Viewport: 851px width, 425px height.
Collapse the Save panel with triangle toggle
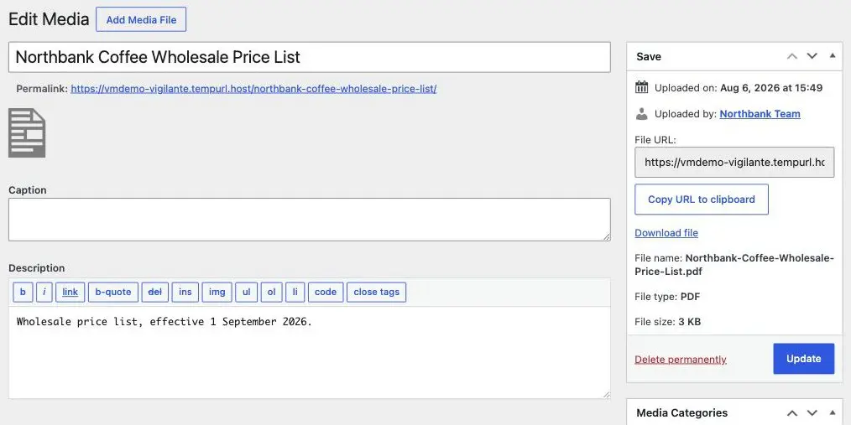coord(833,56)
